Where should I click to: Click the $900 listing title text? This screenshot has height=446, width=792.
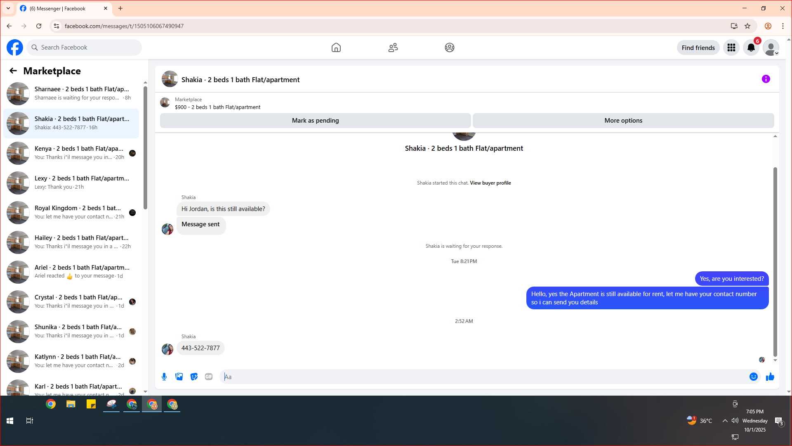pos(217,107)
